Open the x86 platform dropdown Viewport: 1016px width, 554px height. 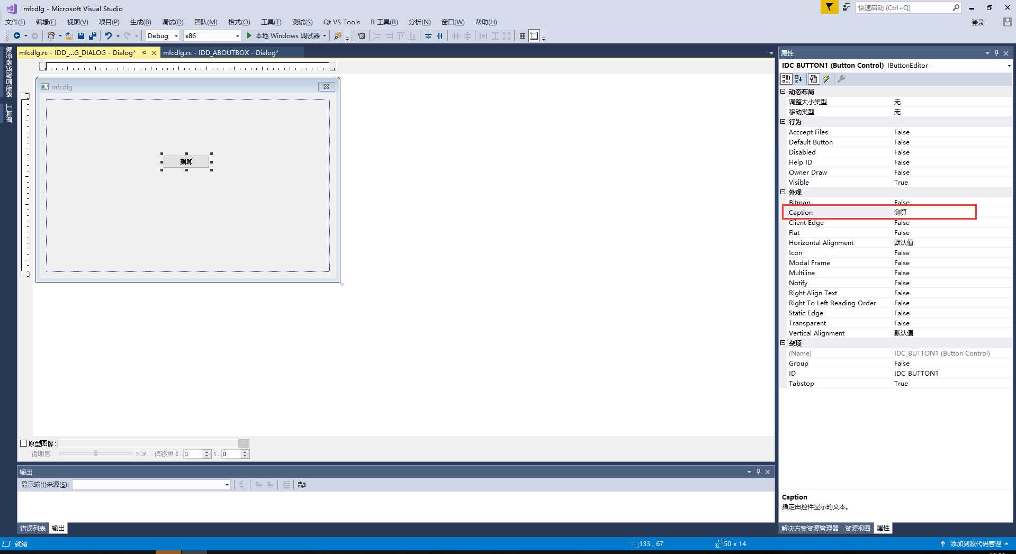237,36
